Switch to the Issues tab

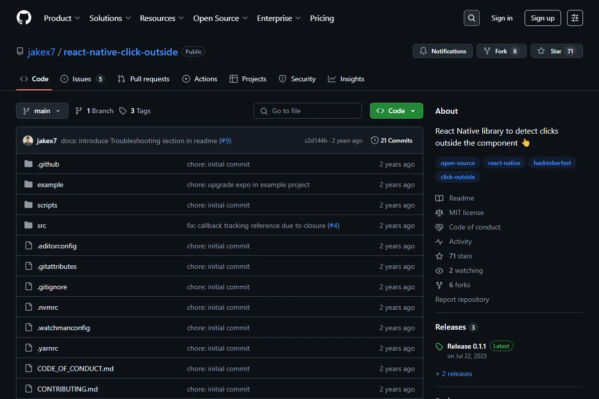[x=82, y=79]
